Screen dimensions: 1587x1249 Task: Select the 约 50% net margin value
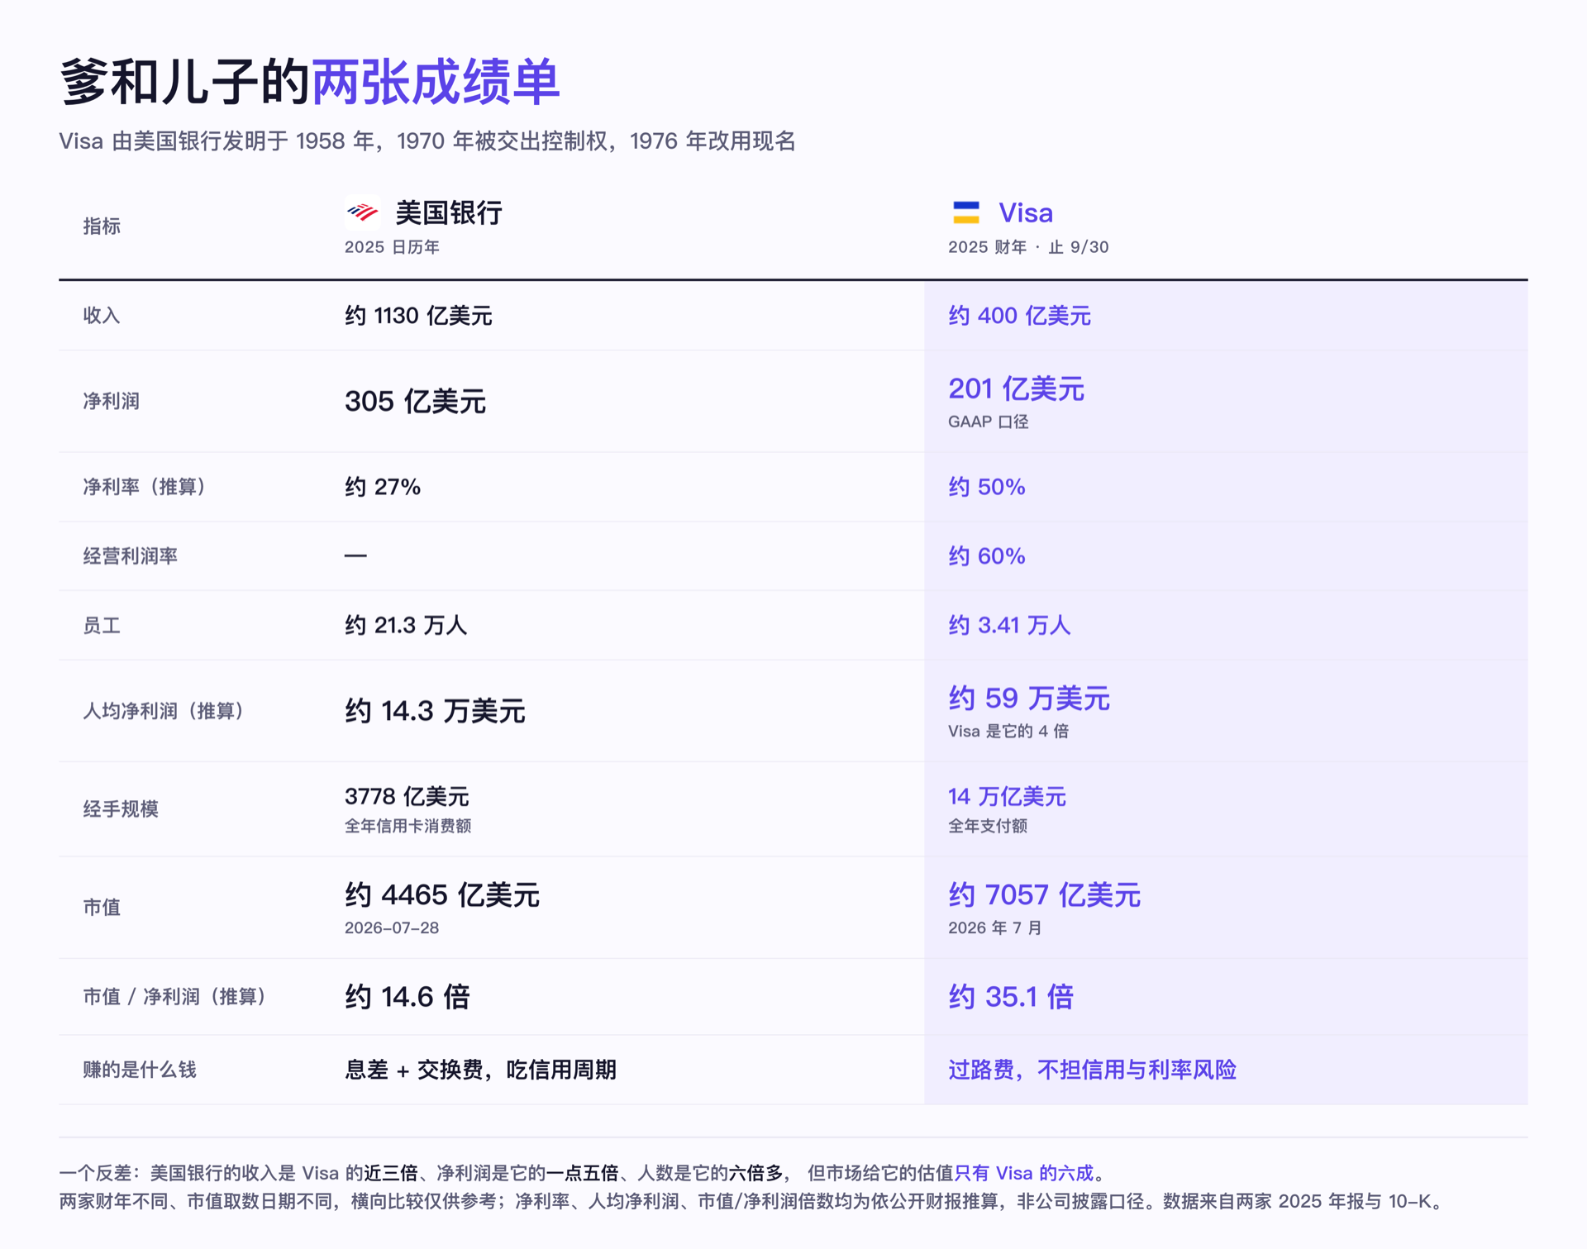tap(986, 487)
